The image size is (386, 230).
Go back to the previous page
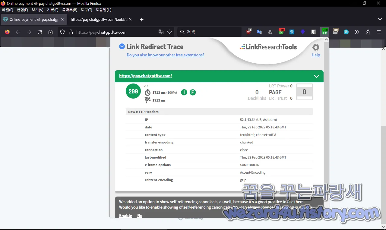[x=18, y=32]
